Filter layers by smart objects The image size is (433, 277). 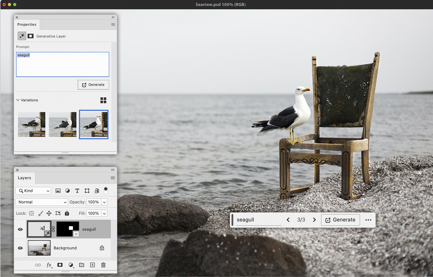click(x=97, y=191)
